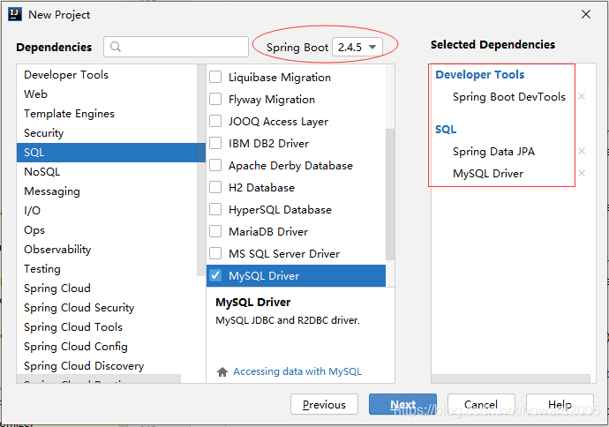Check H2 Database option
Screen dimensions: 609x427
215,188
